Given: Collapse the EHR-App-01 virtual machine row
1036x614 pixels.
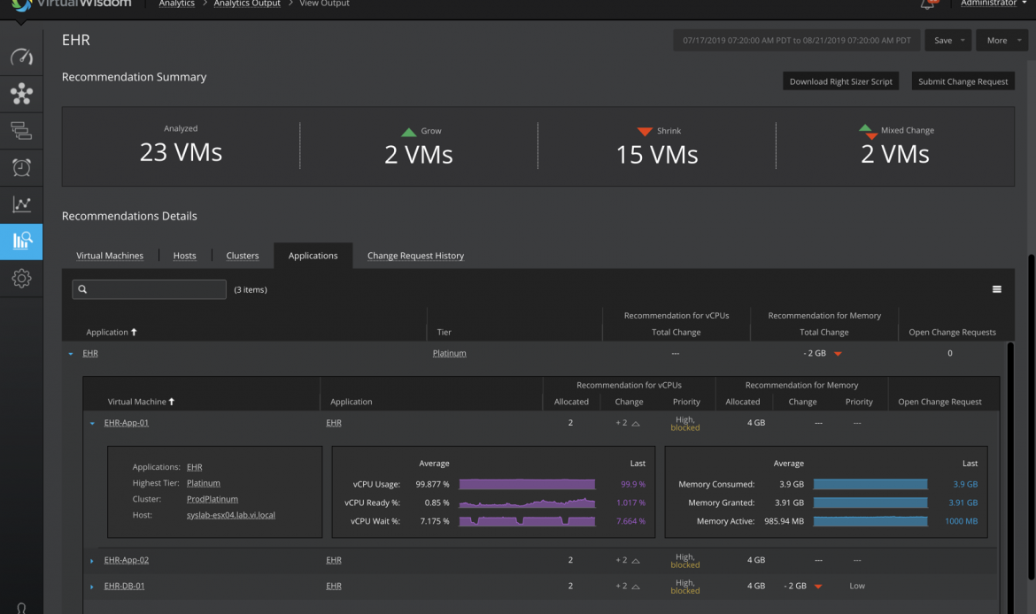Looking at the screenshot, I should coord(92,424).
